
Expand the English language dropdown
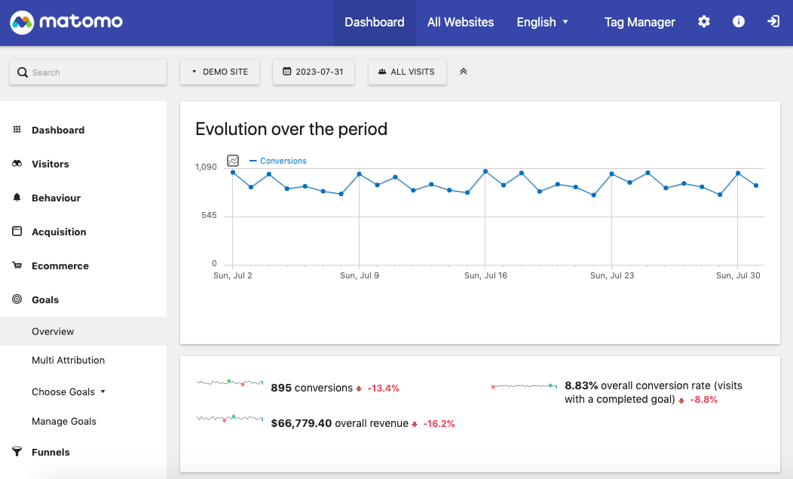pos(542,22)
